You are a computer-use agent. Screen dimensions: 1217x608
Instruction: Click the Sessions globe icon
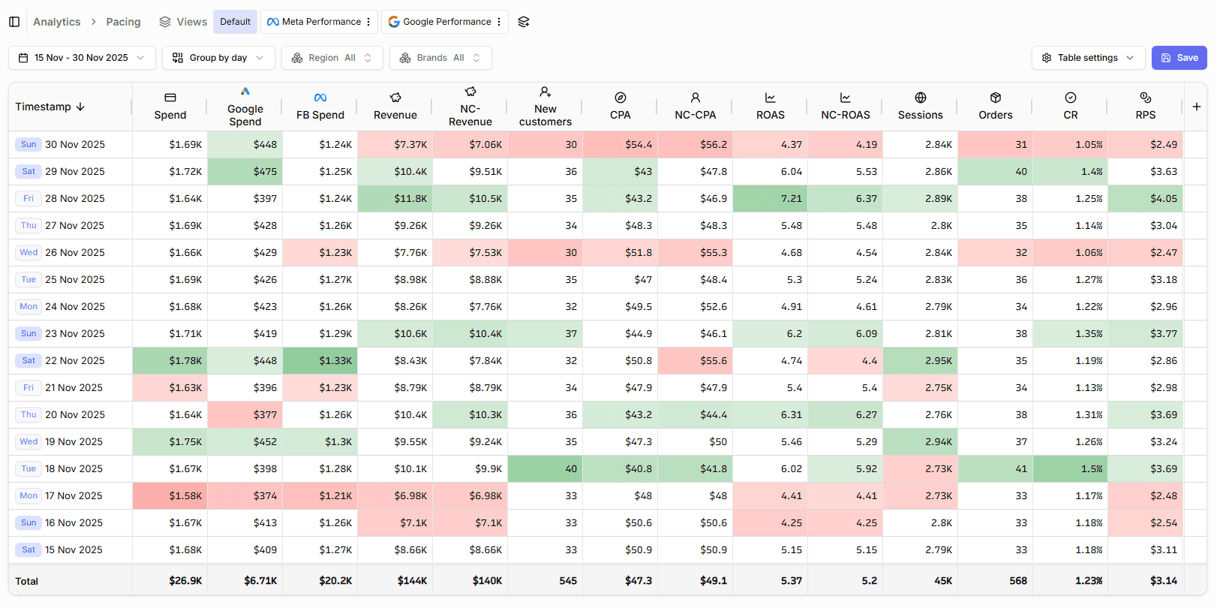click(921, 98)
